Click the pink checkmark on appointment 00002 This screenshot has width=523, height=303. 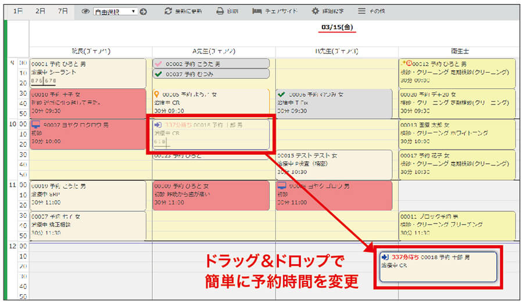[x=157, y=63]
